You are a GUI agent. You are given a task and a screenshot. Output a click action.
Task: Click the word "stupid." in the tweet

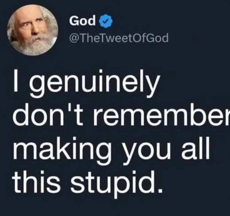(117, 184)
